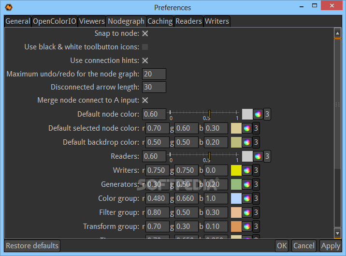
Task: Click the Default selected node color swatch
Action: tap(236, 128)
